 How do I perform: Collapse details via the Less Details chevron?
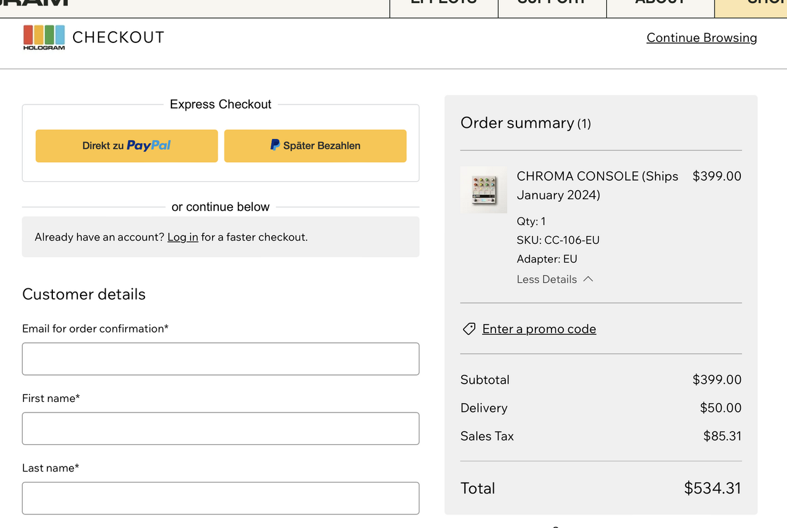coord(588,279)
